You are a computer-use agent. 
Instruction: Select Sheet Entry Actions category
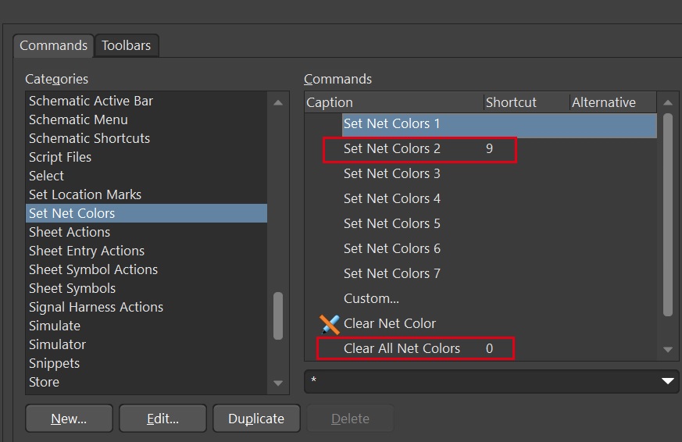146,251
